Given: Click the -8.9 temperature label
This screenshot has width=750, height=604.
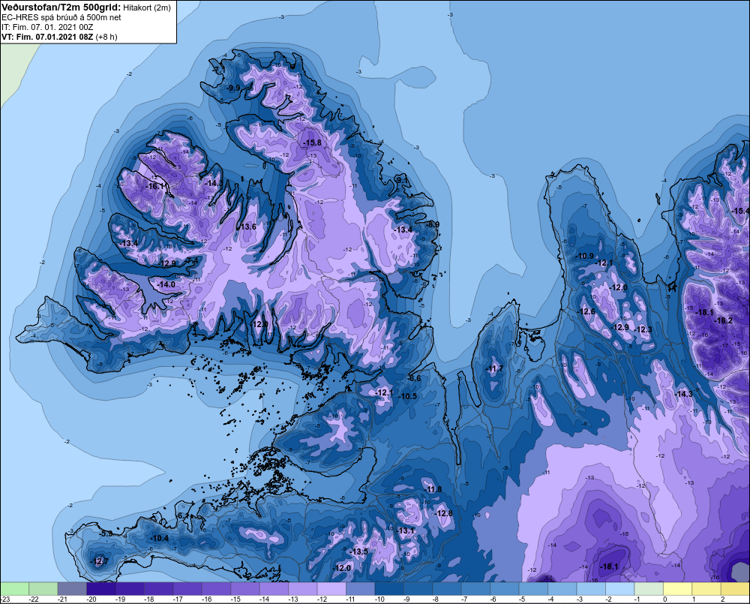Looking at the screenshot, I should click(433, 224).
